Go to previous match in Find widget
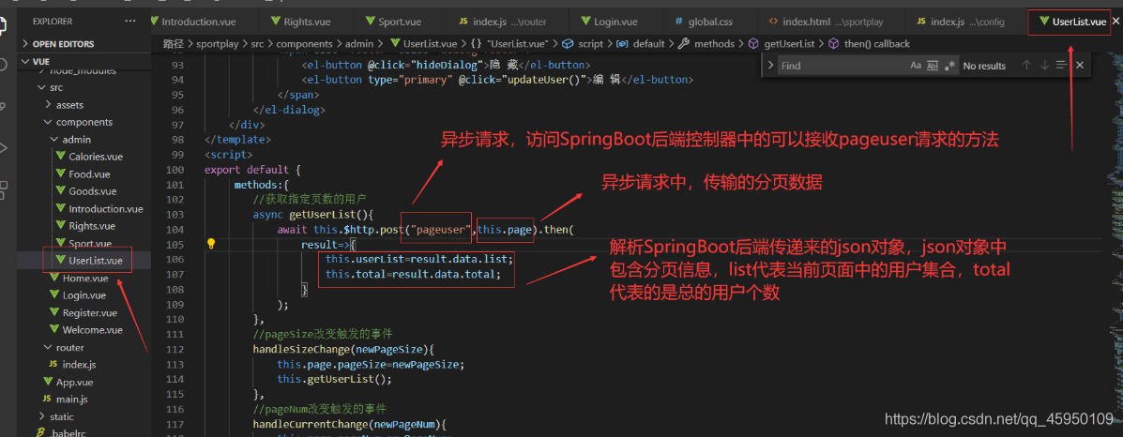This screenshot has height=437, width=1123. click(x=1026, y=66)
